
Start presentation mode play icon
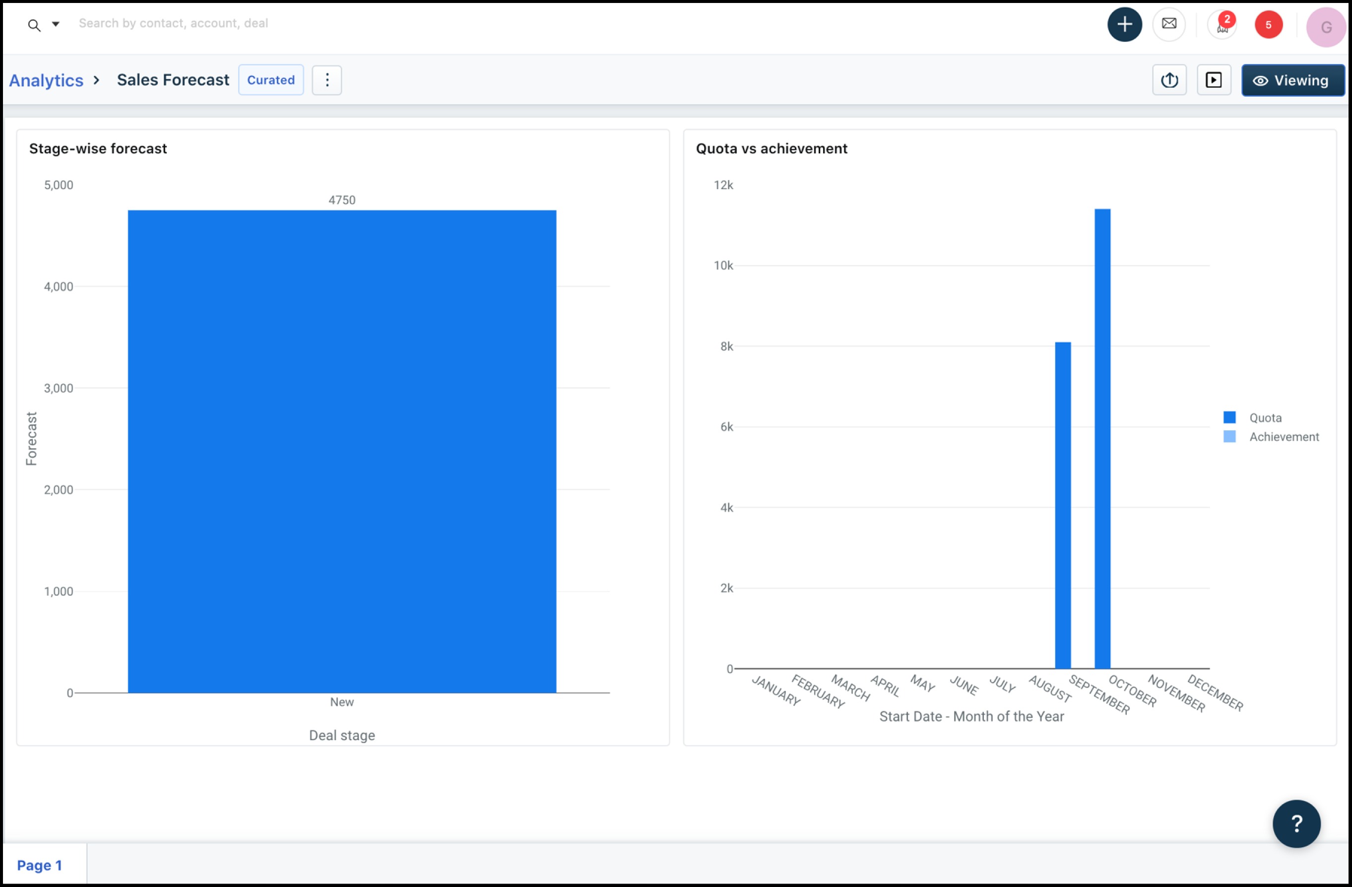1214,80
